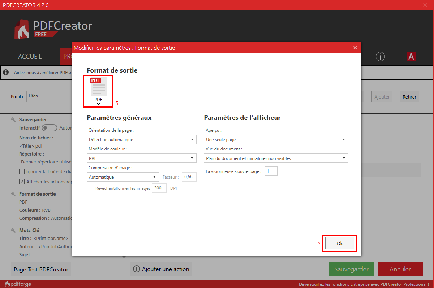Open the Vue du document dropdown
This screenshot has width=434, height=288.
pyautogui.click(x=276, y=158)
